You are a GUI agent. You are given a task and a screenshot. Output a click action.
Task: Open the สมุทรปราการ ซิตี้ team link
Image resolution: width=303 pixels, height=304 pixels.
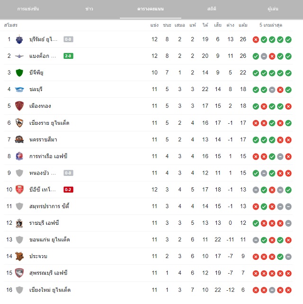click(x=49, y=206)
